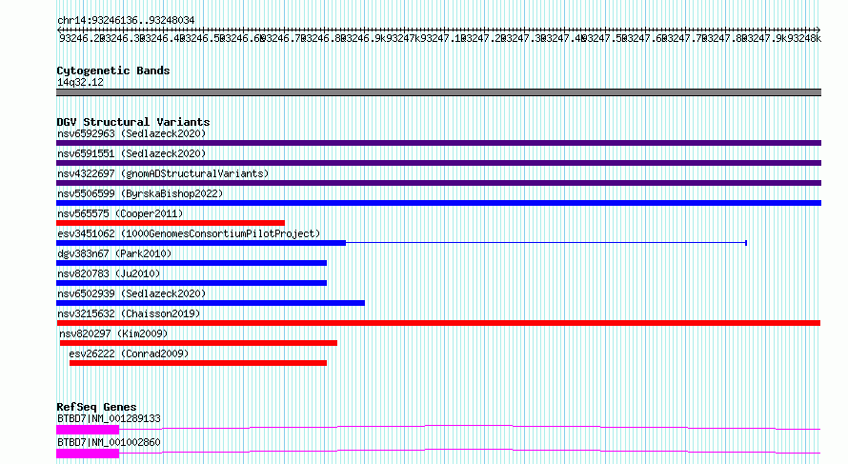Select the nsv820783 blue variant bar
This screenshot has width=848, height=464.
click(192, 283)
